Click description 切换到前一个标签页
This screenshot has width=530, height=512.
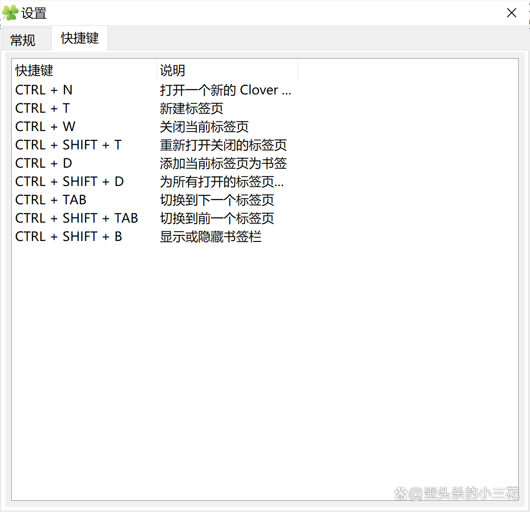[x=217, y=218]
